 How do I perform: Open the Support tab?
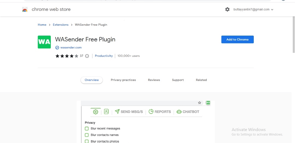pyautogui.click(x=178, y=80)
